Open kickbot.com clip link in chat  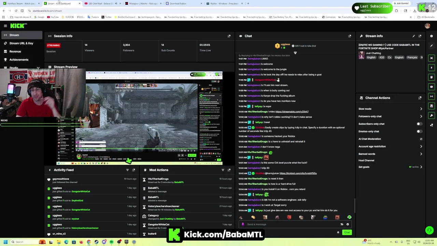(x=298, y=173)
